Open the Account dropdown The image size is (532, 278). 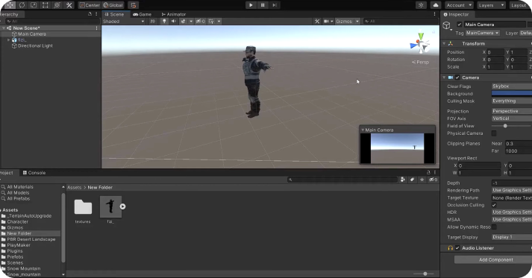point(459,5)
